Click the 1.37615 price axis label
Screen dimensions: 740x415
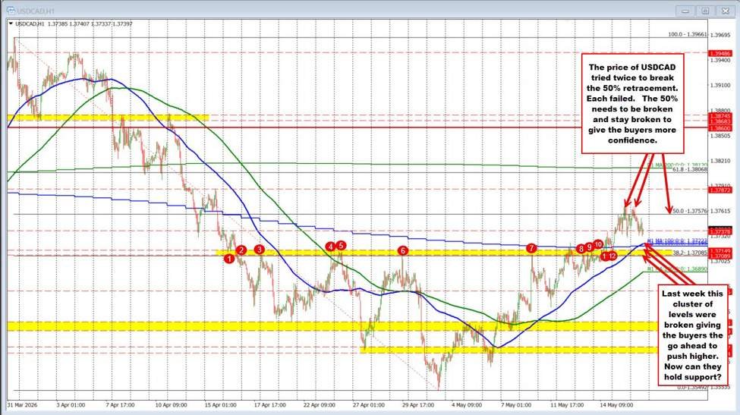pos(720,211)
